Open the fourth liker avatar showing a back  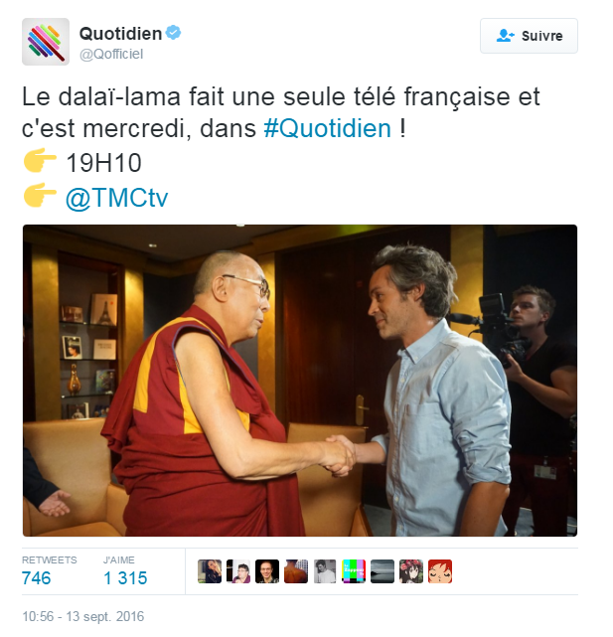point(296,571)
